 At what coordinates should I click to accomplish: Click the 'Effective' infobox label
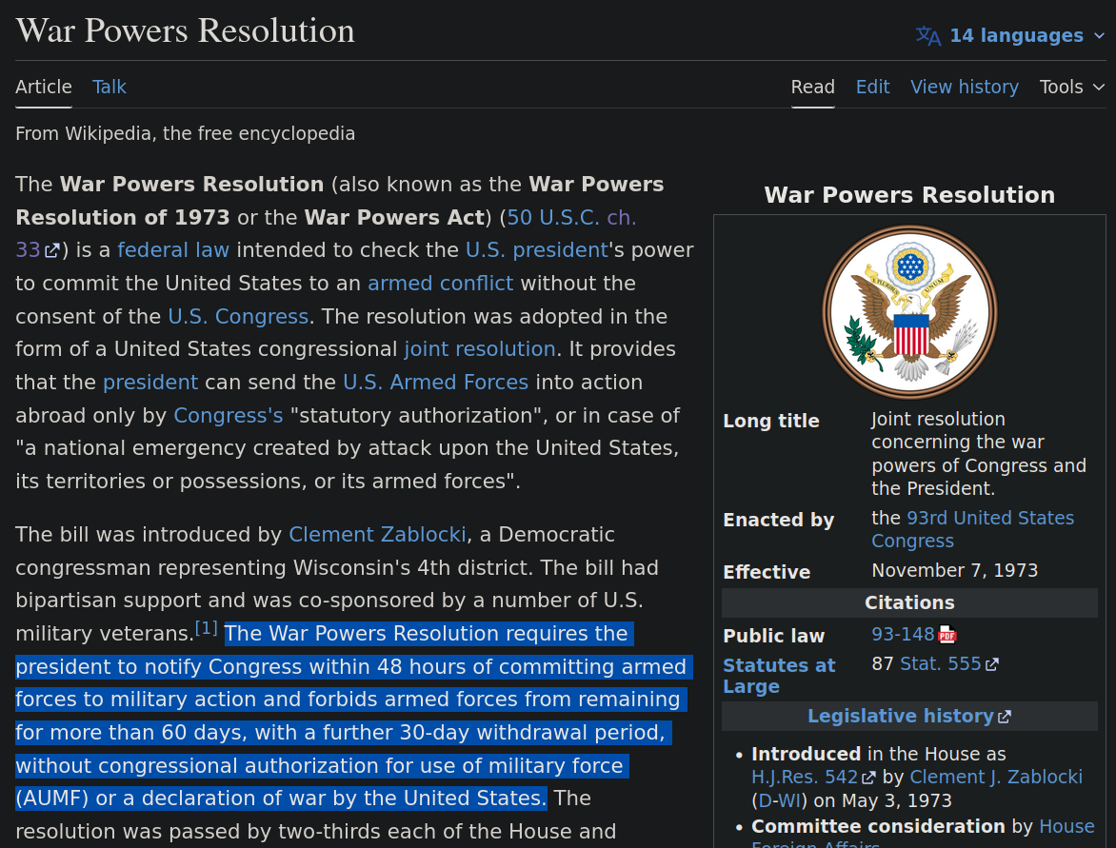(x=767, y=572)
